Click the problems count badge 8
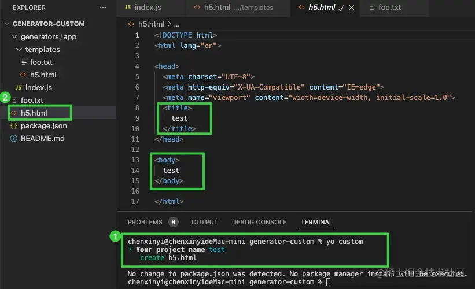Screen dimensions: 475x289 point(173,222)
